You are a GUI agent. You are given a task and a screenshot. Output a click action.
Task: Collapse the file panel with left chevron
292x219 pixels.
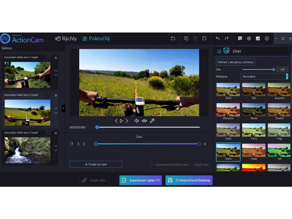(x=63, y=108)
